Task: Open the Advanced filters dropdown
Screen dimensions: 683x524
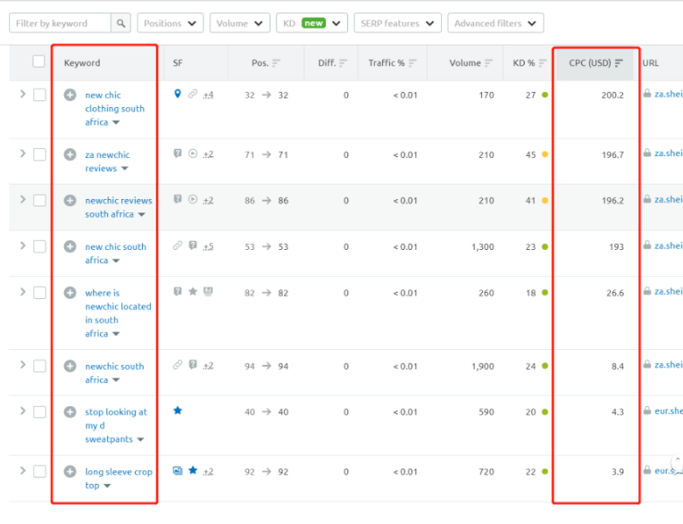Action: click(496, 23)
